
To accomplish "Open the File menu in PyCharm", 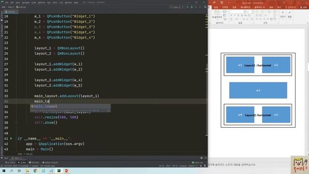I will point(7,2).
